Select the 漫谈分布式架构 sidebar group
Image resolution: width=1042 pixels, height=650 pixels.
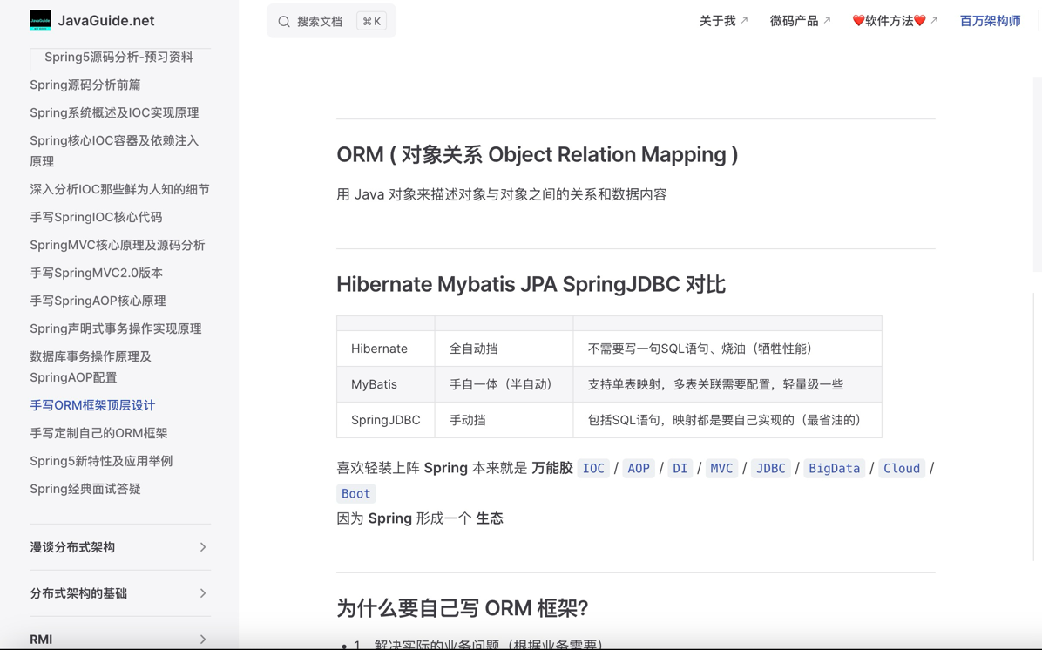click(120, 547)
